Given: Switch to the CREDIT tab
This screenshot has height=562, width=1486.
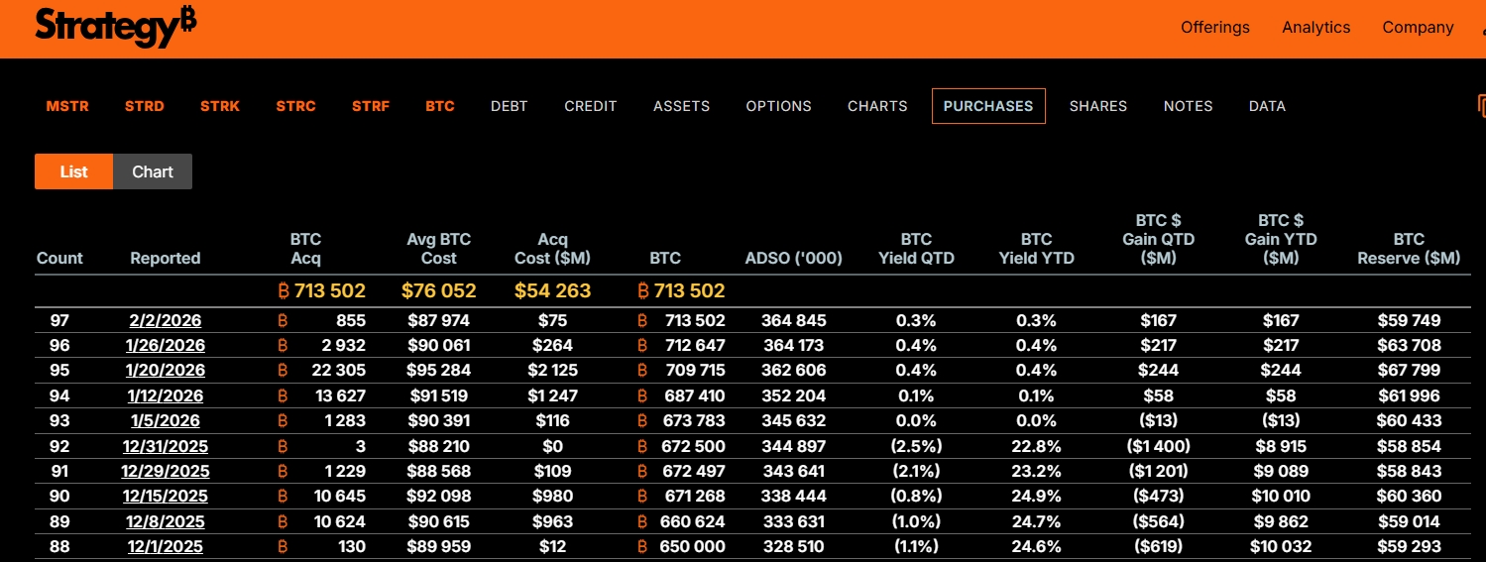Looking at the screenshot, I should (x=591, y=106).
